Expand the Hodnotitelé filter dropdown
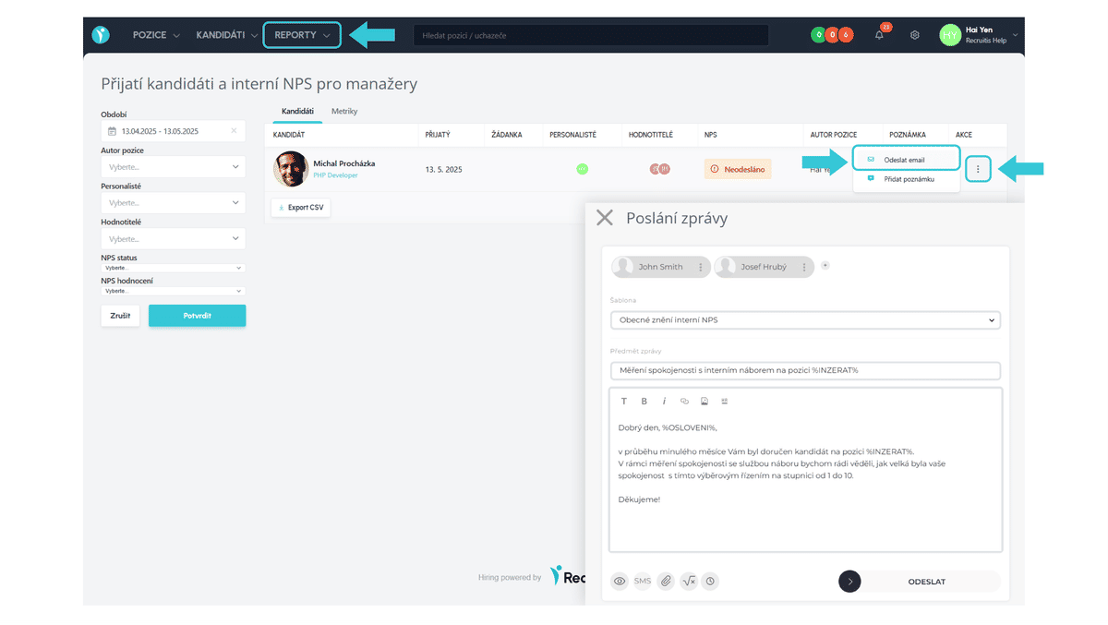Viewport: 1108px width, 625px height. pyautogui.click(x=173, y=239)
